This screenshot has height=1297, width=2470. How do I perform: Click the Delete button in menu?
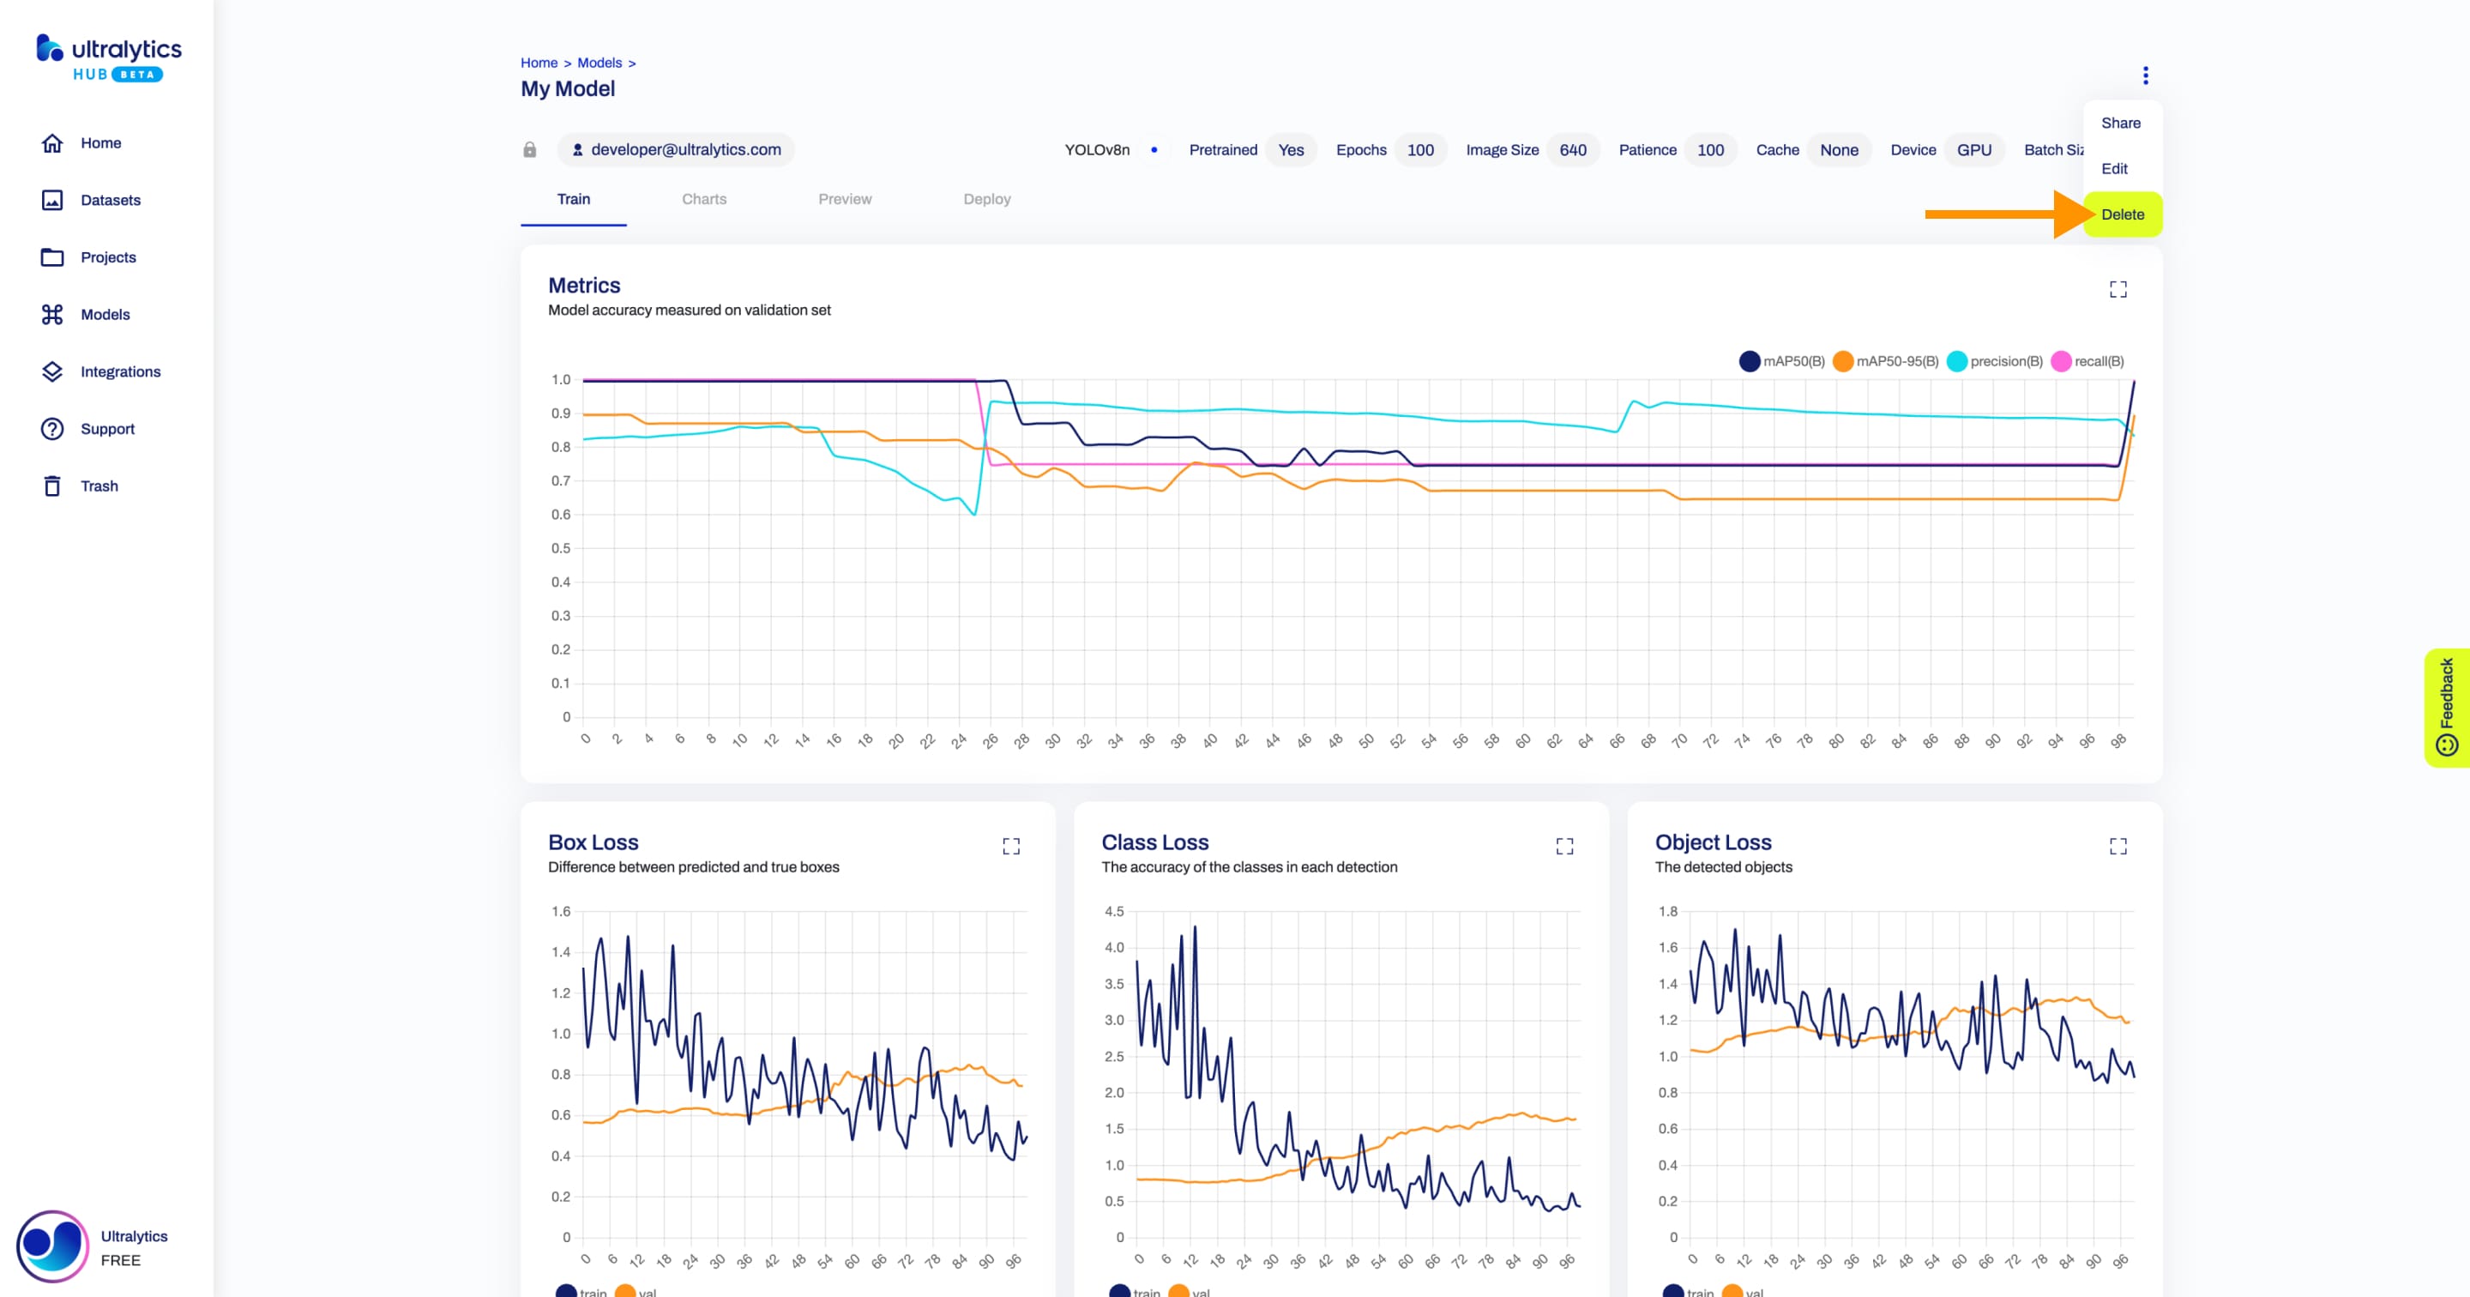2122,214
